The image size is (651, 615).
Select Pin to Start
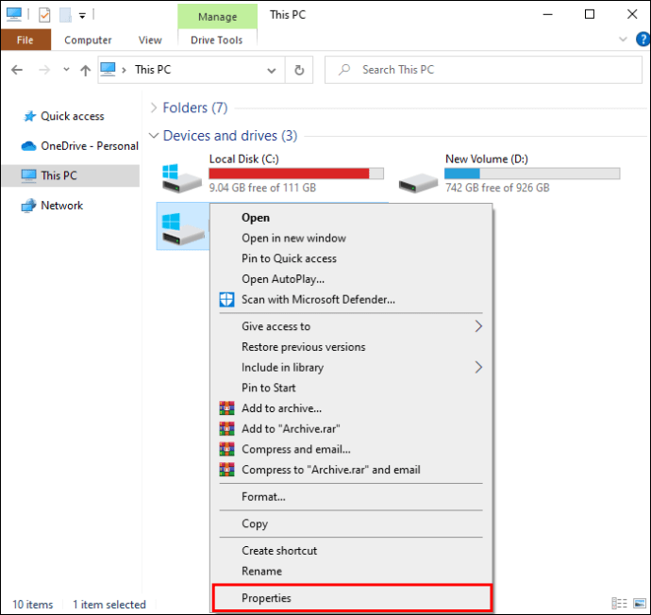[x=352, y=388]
